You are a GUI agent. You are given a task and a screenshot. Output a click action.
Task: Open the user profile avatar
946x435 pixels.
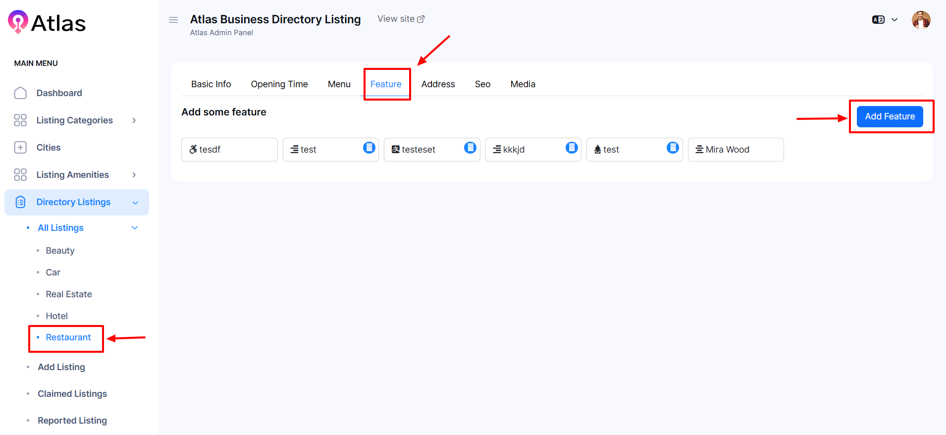(921, 20)
